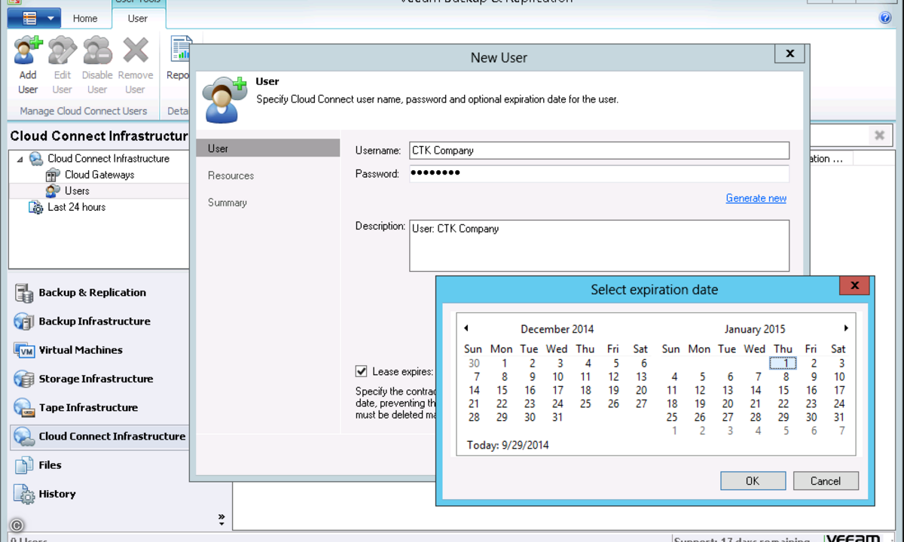Click Generate new password link
The width and height of the screenshot is (904, 542).
click(756, 198)
